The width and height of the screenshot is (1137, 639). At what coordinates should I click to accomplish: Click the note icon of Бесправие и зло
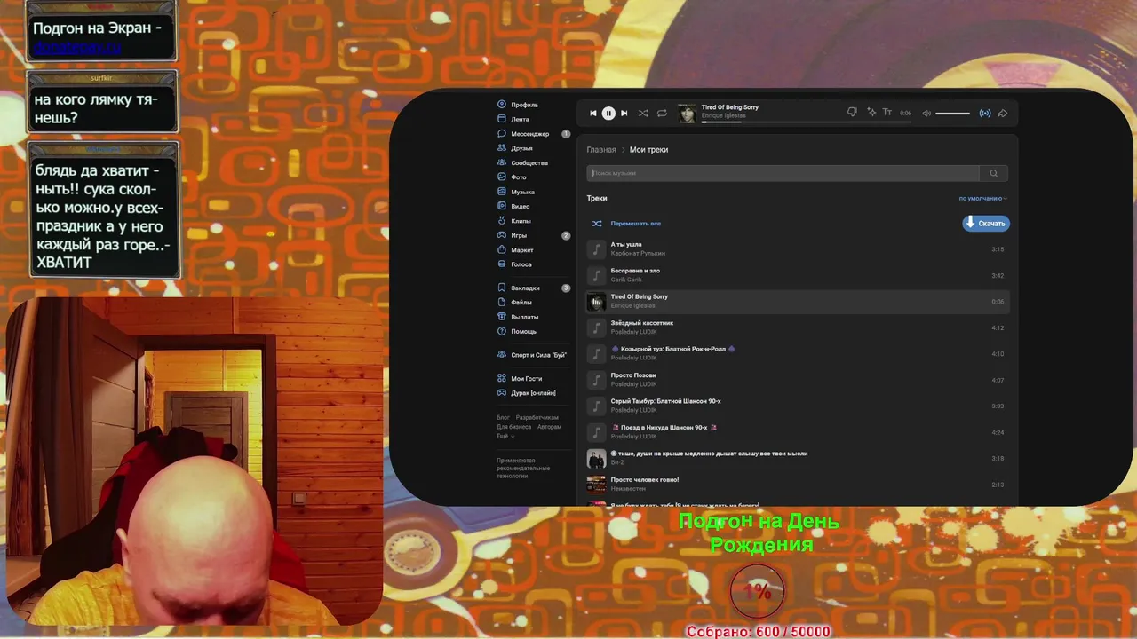pos(596,275)
